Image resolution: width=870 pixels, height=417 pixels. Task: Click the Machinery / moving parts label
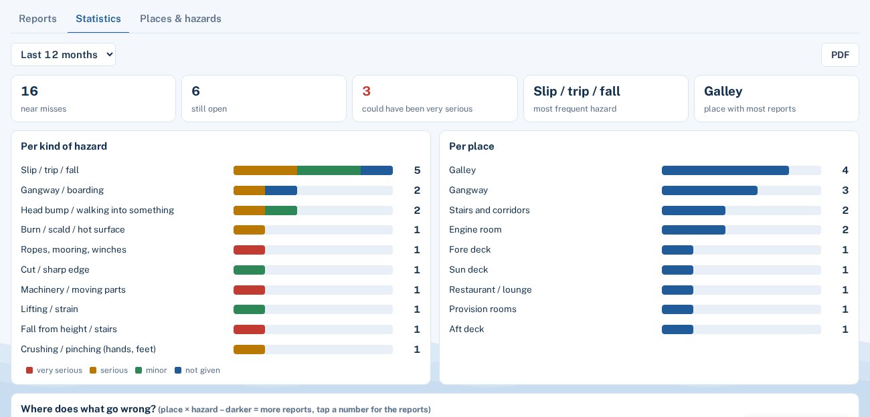tap(73, 290)
